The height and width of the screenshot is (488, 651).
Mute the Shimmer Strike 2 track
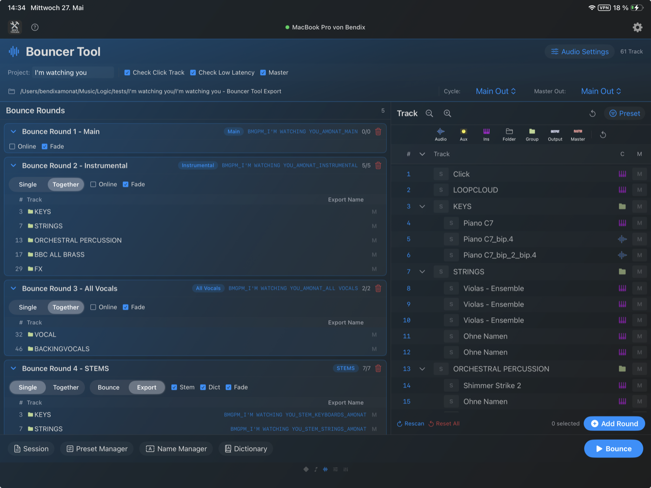coord(639,385)
